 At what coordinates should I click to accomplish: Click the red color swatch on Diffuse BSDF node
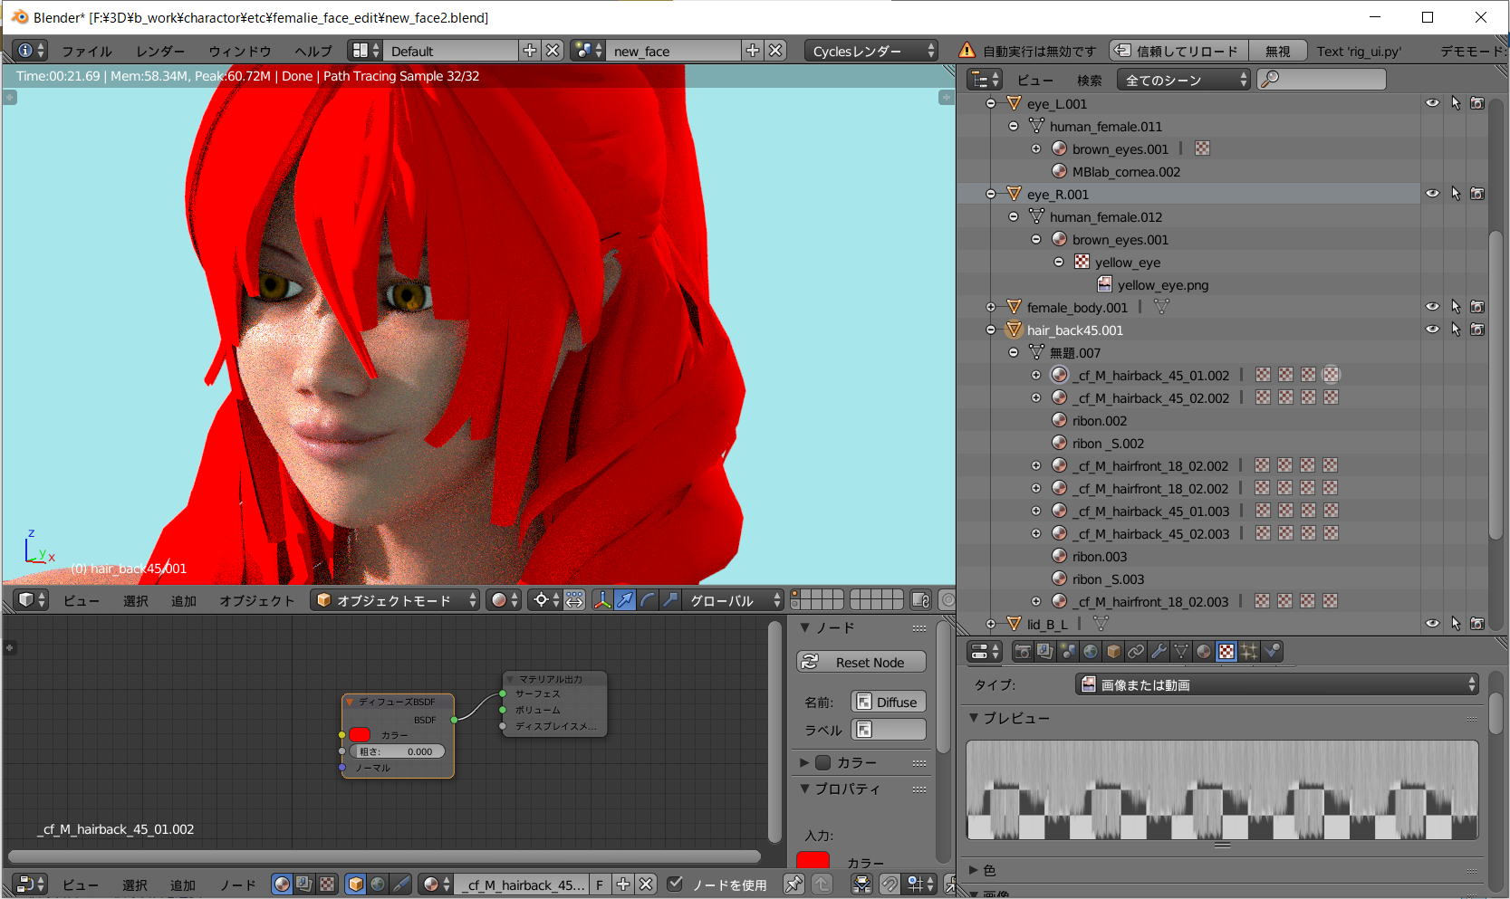point(360,734)
